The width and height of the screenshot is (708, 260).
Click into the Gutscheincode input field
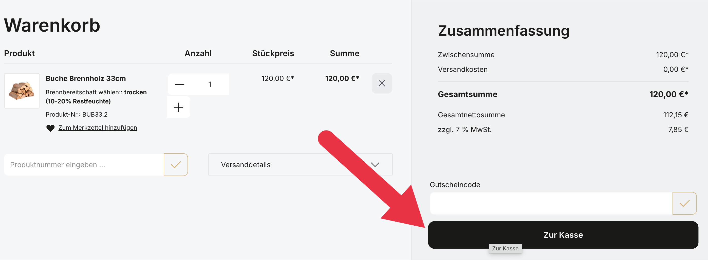click(x=551, y=203)
